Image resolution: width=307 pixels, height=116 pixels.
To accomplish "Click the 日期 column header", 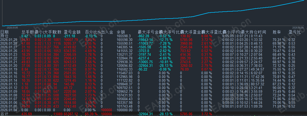I will tap(4, 32).
